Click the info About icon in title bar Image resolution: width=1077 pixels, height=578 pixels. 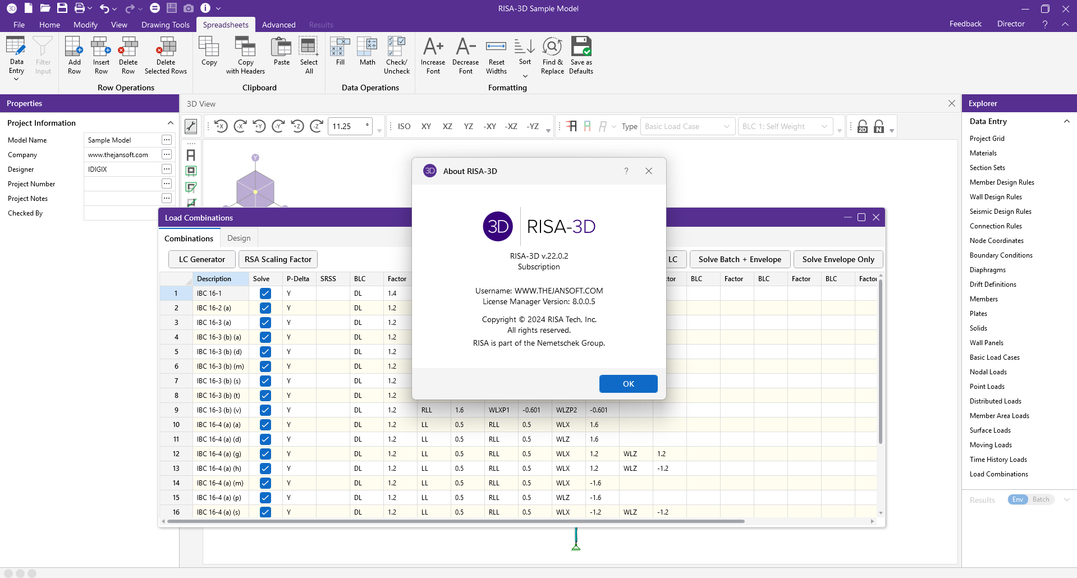tap(205, 8)
